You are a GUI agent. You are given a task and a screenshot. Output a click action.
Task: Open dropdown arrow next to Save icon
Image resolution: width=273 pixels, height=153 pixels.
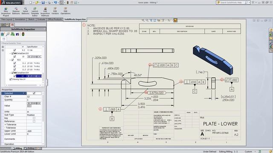(x=46, y=3)
